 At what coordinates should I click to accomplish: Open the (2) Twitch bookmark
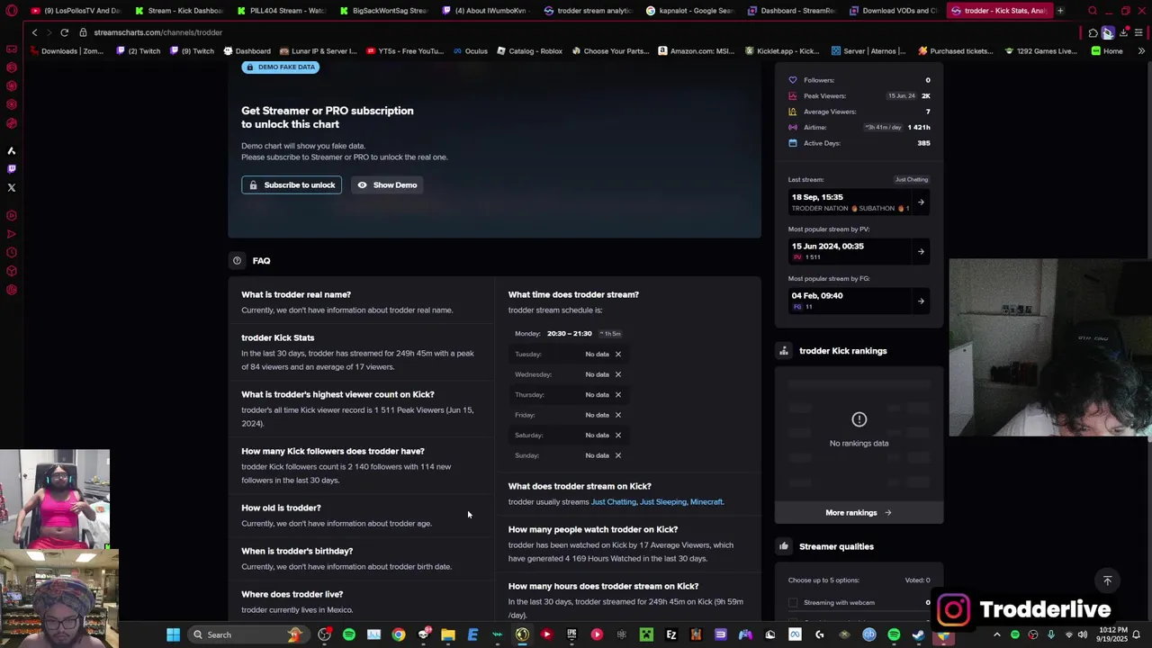pyautogui.click(x=138, y=51)
